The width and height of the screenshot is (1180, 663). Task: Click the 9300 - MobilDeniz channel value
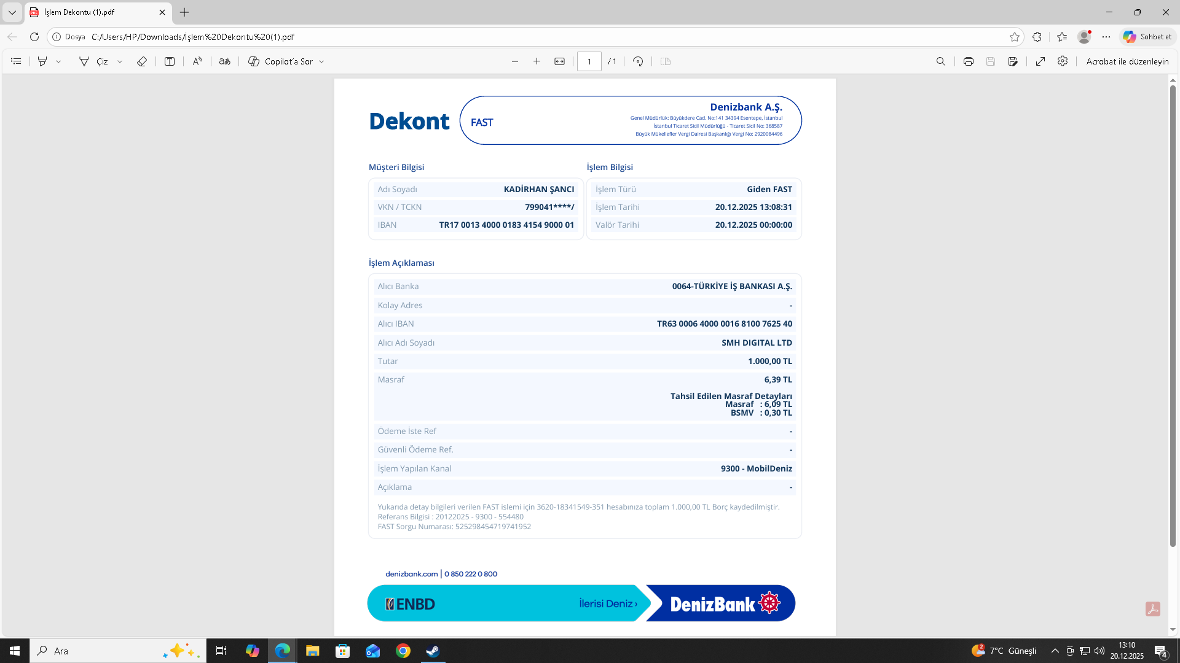click(x=757, y=468)
